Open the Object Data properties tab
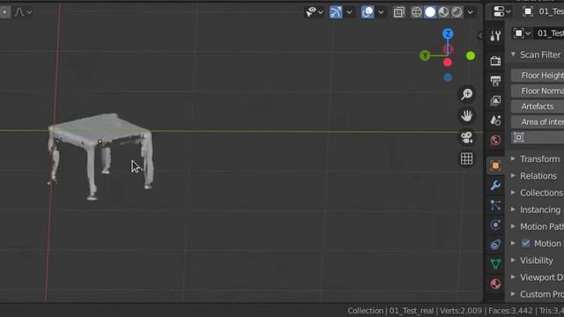 point(495,264)
